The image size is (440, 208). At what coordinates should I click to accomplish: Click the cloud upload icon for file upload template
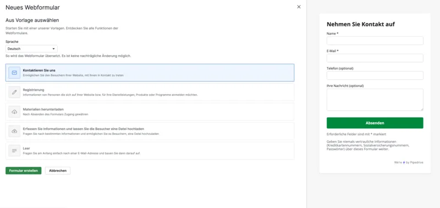14,131
